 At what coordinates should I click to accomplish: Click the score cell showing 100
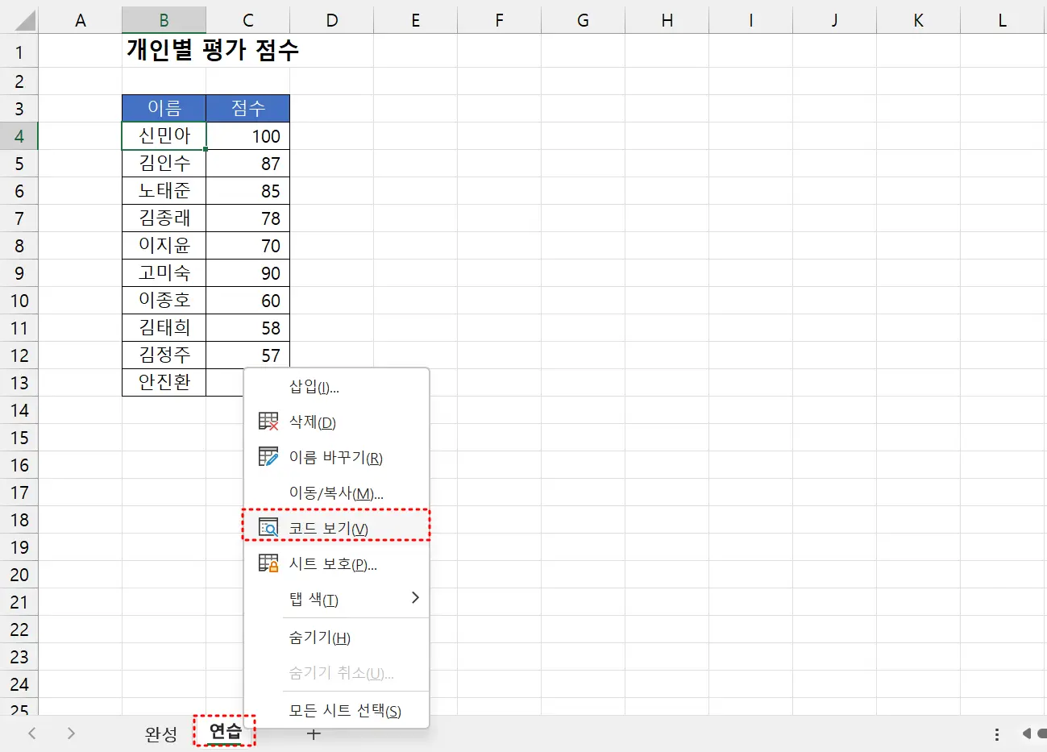click(248, 136)
